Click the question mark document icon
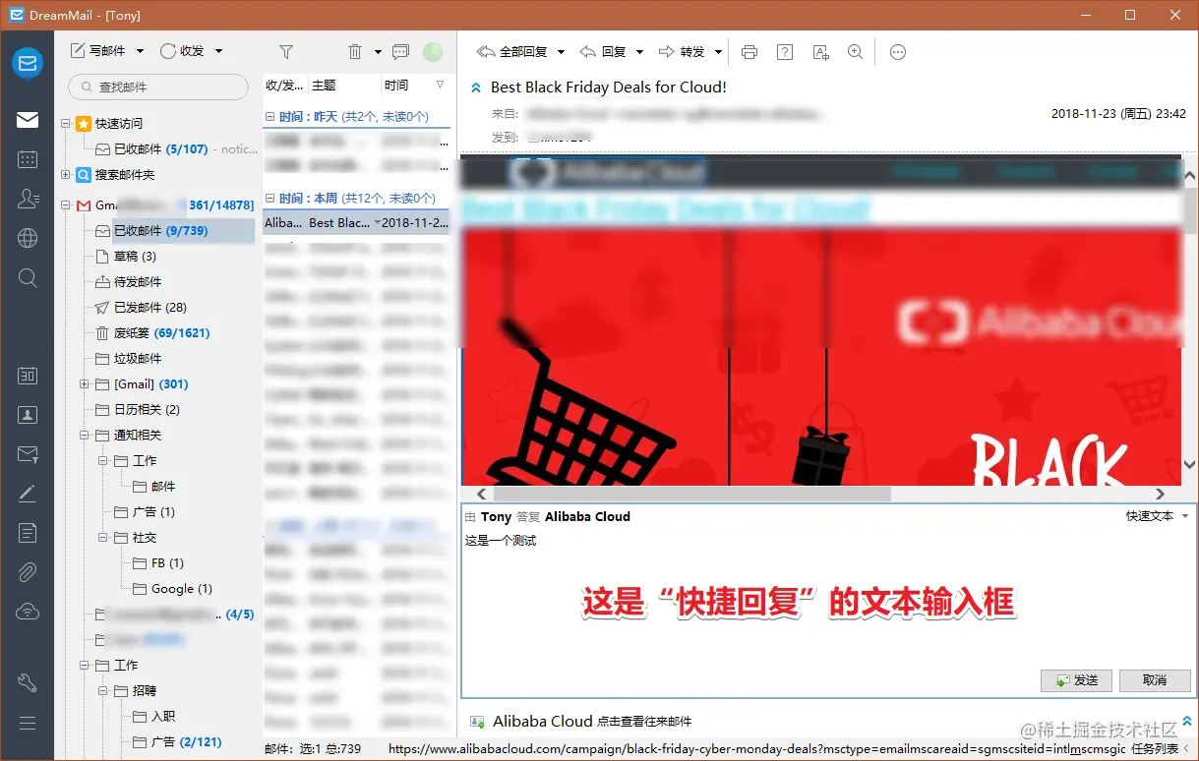Screen dimensions: 1199x761 [x=784, y=52]
